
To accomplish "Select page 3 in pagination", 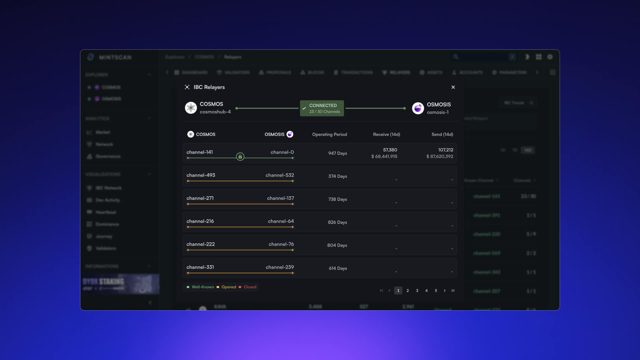I will pos(417,291).
